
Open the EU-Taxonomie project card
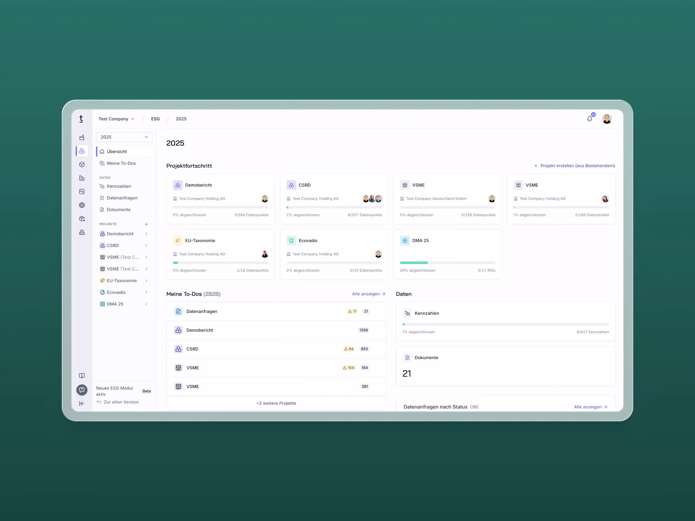[221, 254]
